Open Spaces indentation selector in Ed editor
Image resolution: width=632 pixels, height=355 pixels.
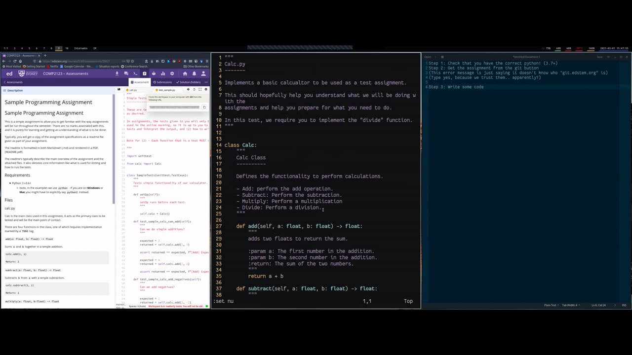coord(138,306)
